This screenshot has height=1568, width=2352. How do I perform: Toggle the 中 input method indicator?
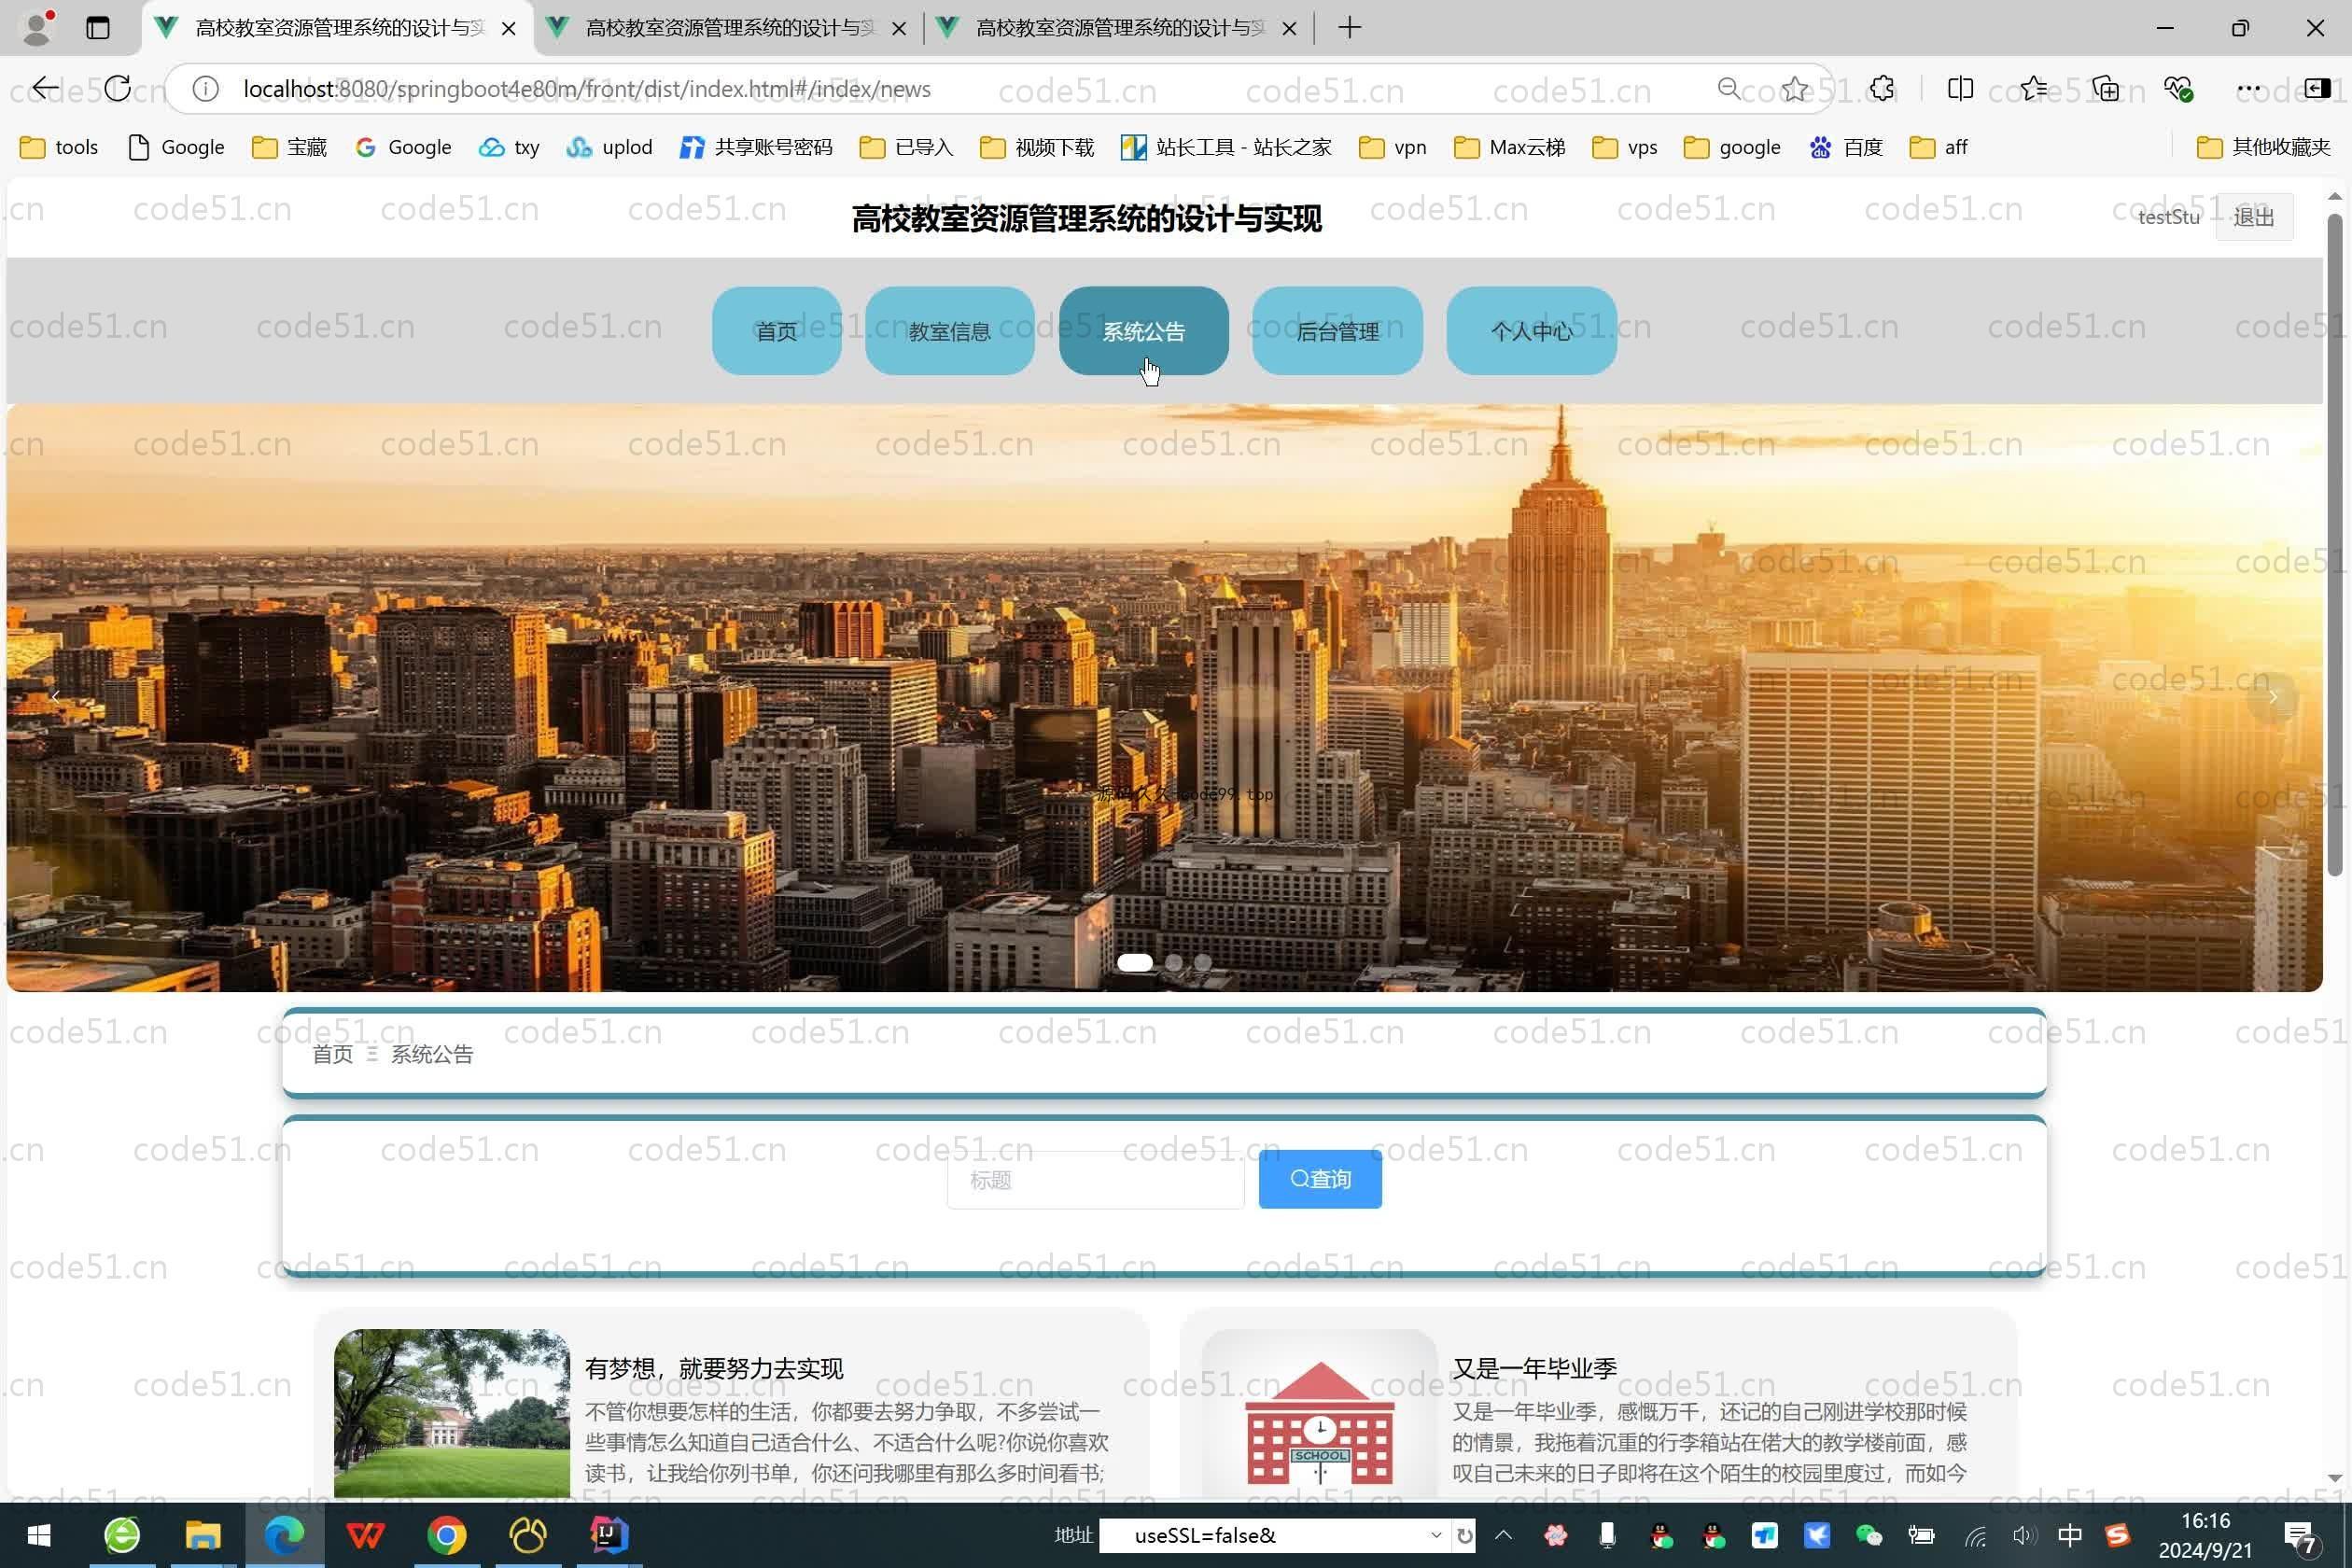(x=2070, y=1535)
